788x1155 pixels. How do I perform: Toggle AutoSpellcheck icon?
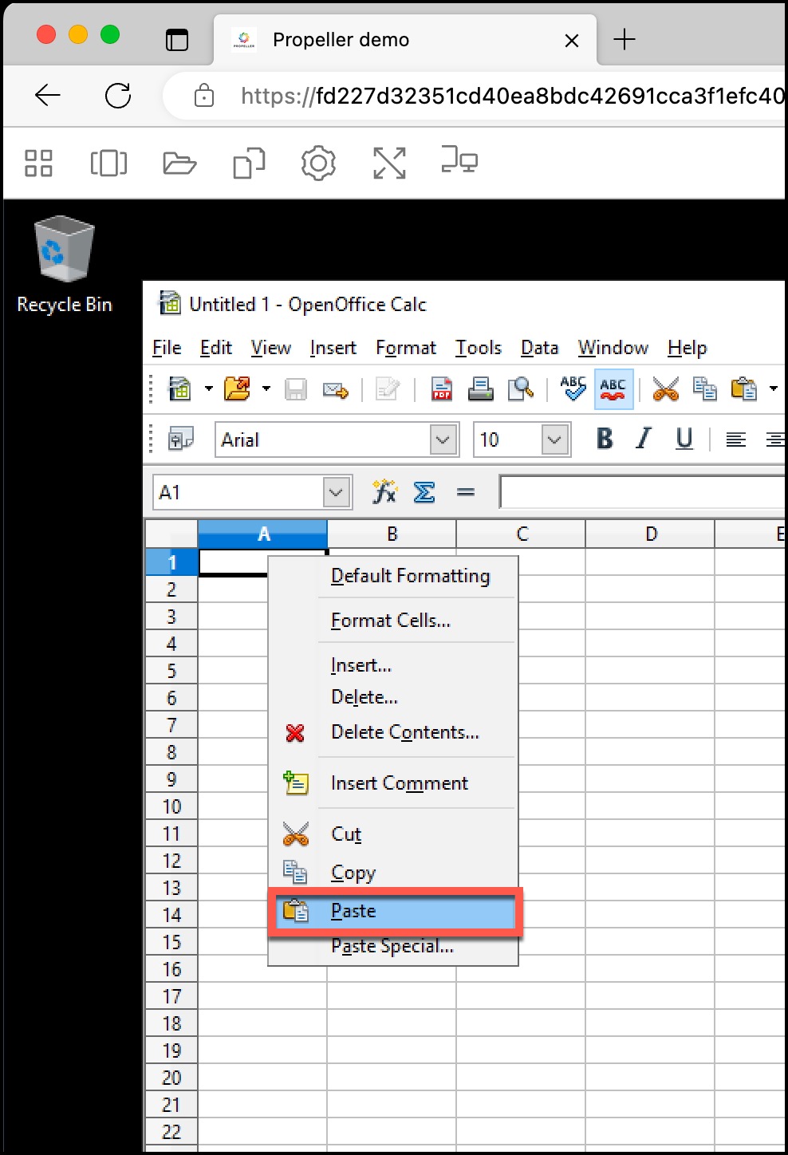click(x=613, y=389)
